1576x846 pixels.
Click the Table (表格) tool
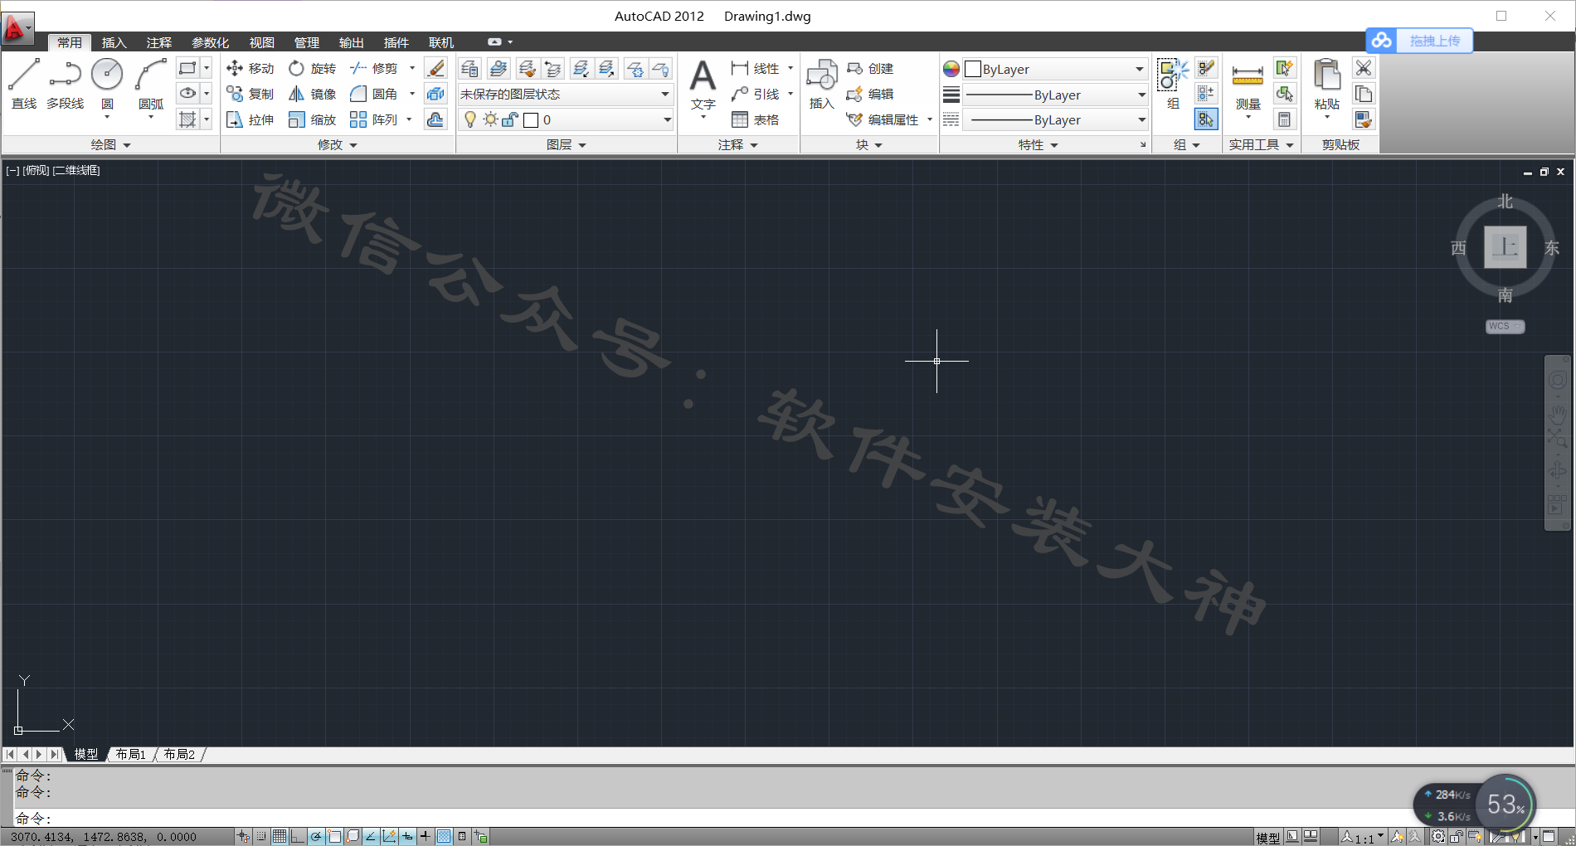click(755, 119)
